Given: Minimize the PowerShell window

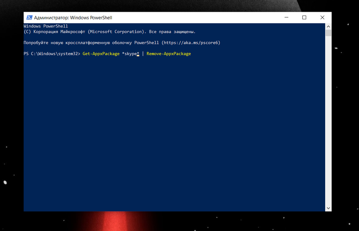Looking at the screenshot, I should [x=286, y=17].
